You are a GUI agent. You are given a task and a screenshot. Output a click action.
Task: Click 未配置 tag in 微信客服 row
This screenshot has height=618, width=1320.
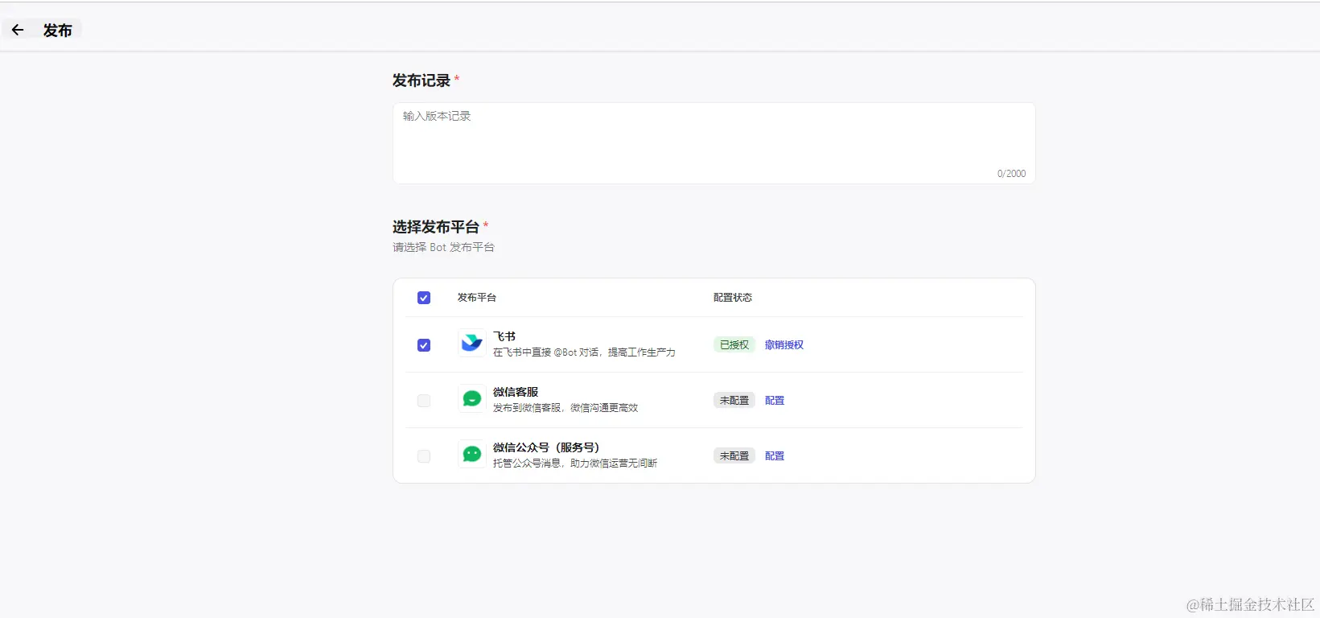(734, 400)
